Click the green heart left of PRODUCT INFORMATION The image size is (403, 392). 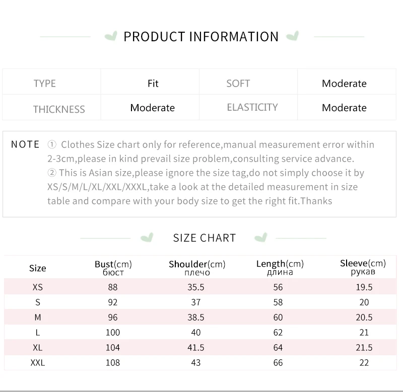110,36
